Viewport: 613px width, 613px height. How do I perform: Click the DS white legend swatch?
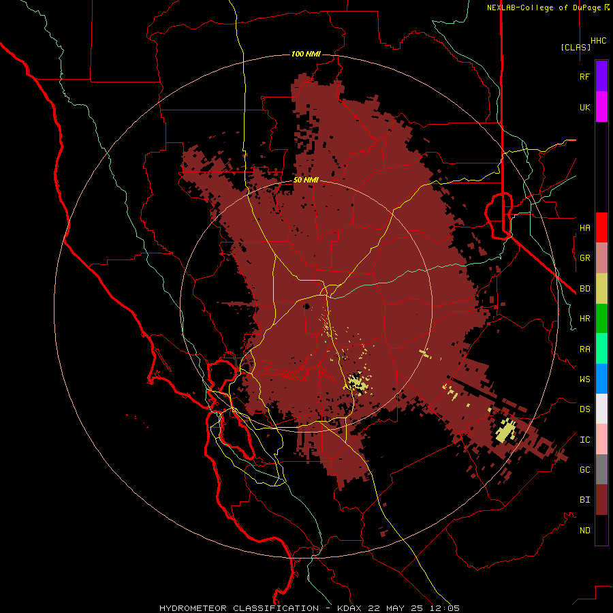[601, 409]
